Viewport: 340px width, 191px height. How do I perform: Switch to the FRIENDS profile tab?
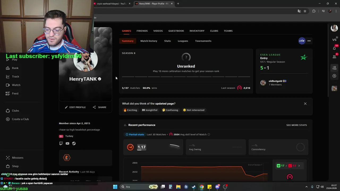tap(142, 31)
